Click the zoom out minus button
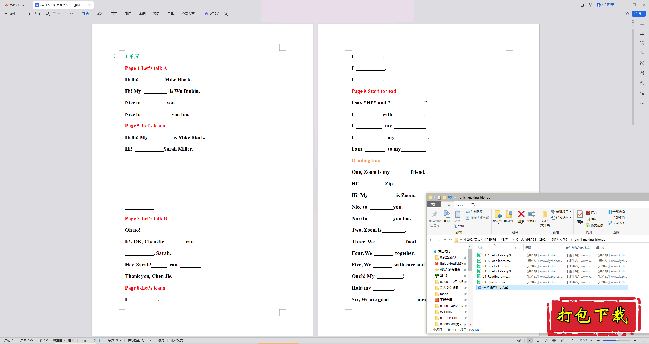Screen dimensions: 649x344 [598, 340]
